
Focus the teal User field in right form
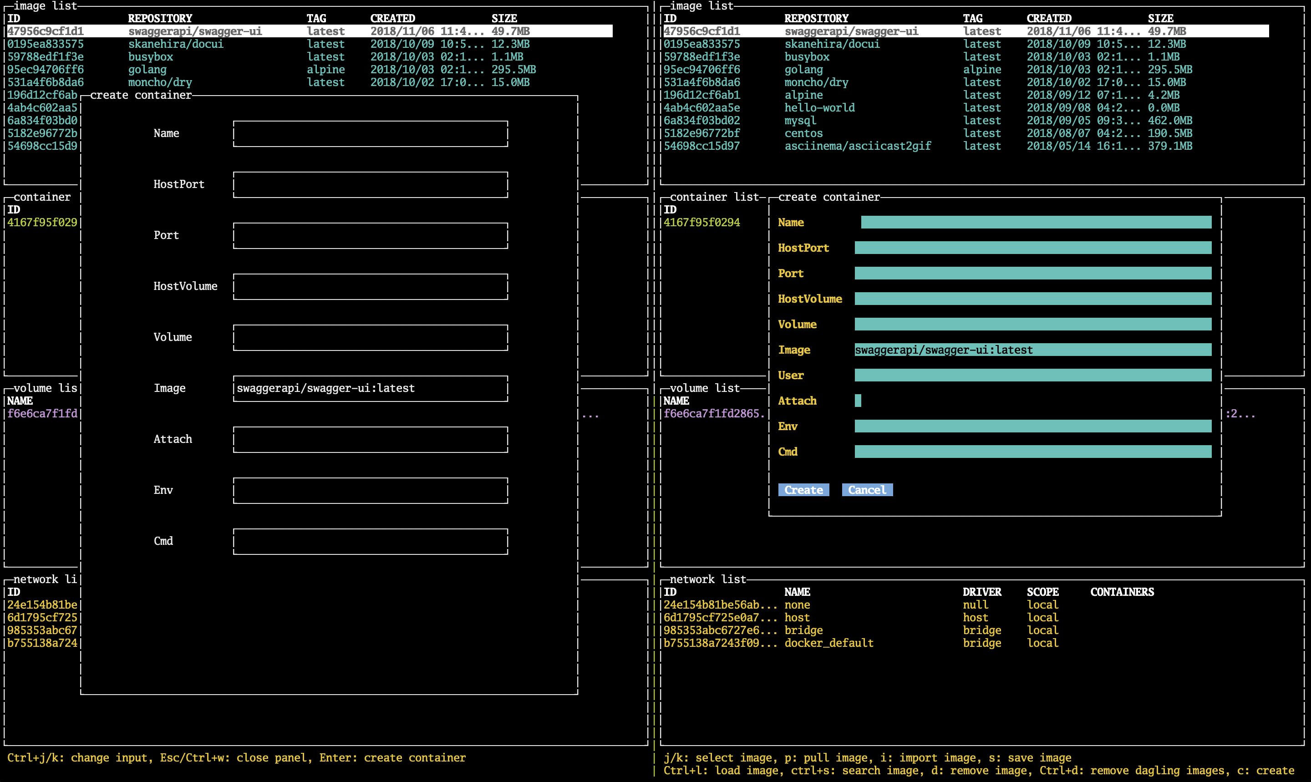tap(1033, 375)
